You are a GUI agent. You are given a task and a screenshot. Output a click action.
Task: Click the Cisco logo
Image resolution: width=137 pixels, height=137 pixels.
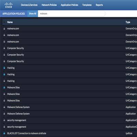[9, 5]
